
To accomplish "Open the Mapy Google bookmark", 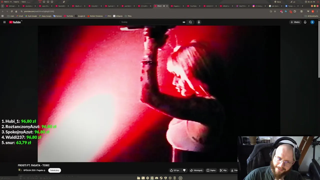I will tap(45, 16).
